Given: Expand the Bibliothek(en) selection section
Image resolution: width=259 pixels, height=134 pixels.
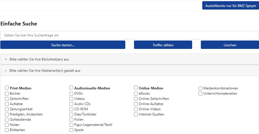Looking at the screenshot, I should [130, 59].
